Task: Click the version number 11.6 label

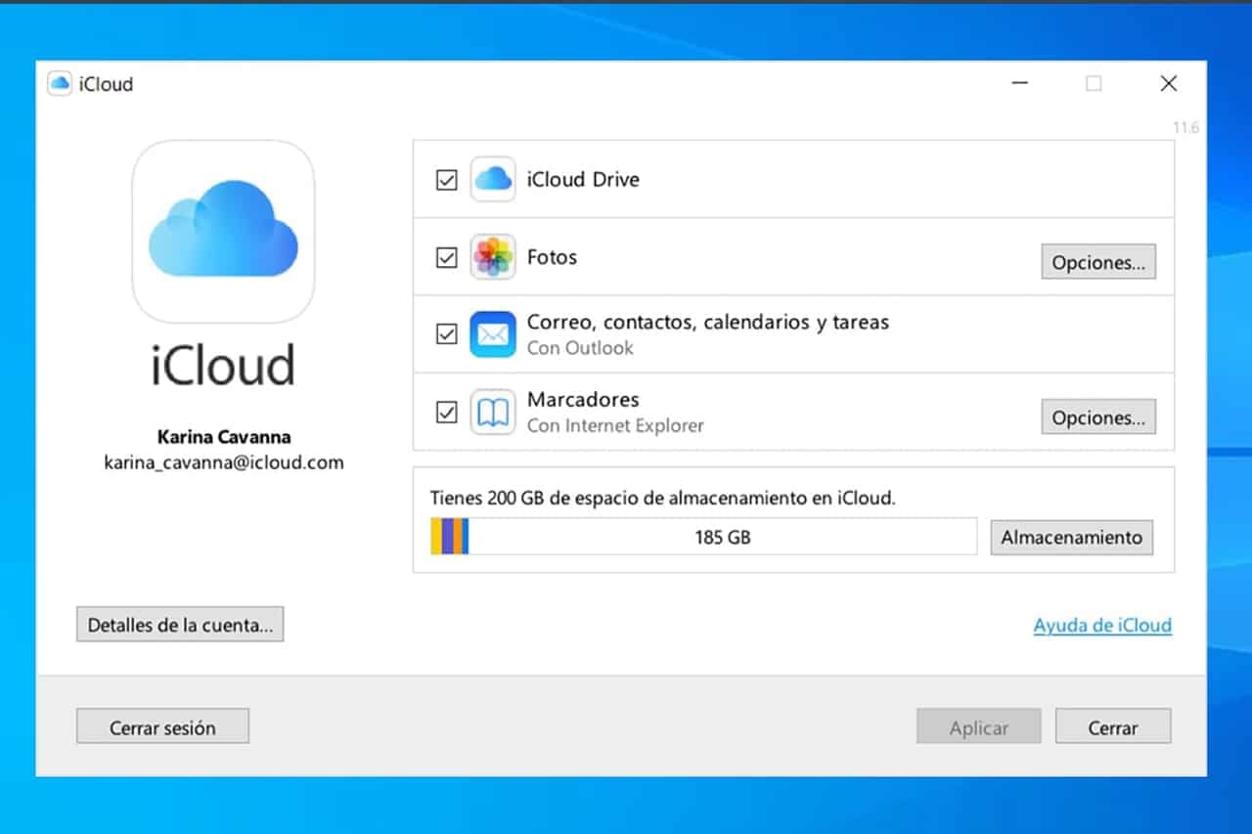Action: pyautogui.click(x=1185, y=127)
